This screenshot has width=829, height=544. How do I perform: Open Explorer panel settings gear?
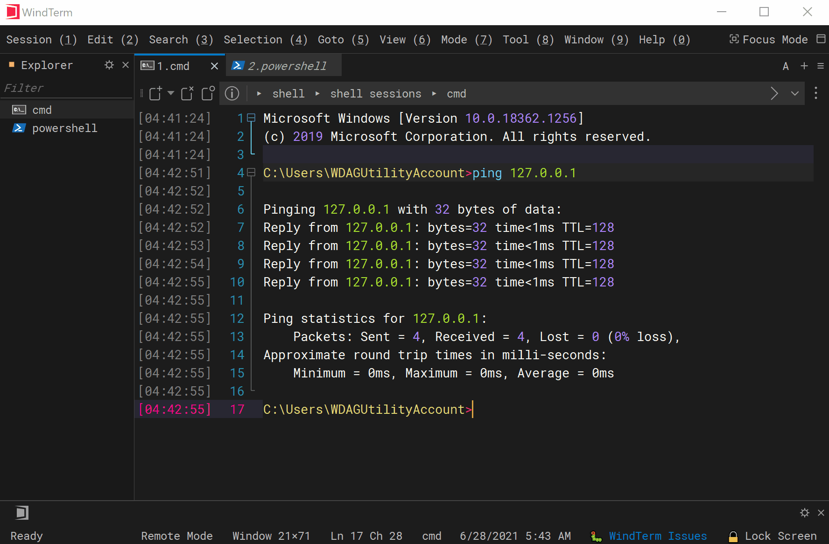pos(109,65)
